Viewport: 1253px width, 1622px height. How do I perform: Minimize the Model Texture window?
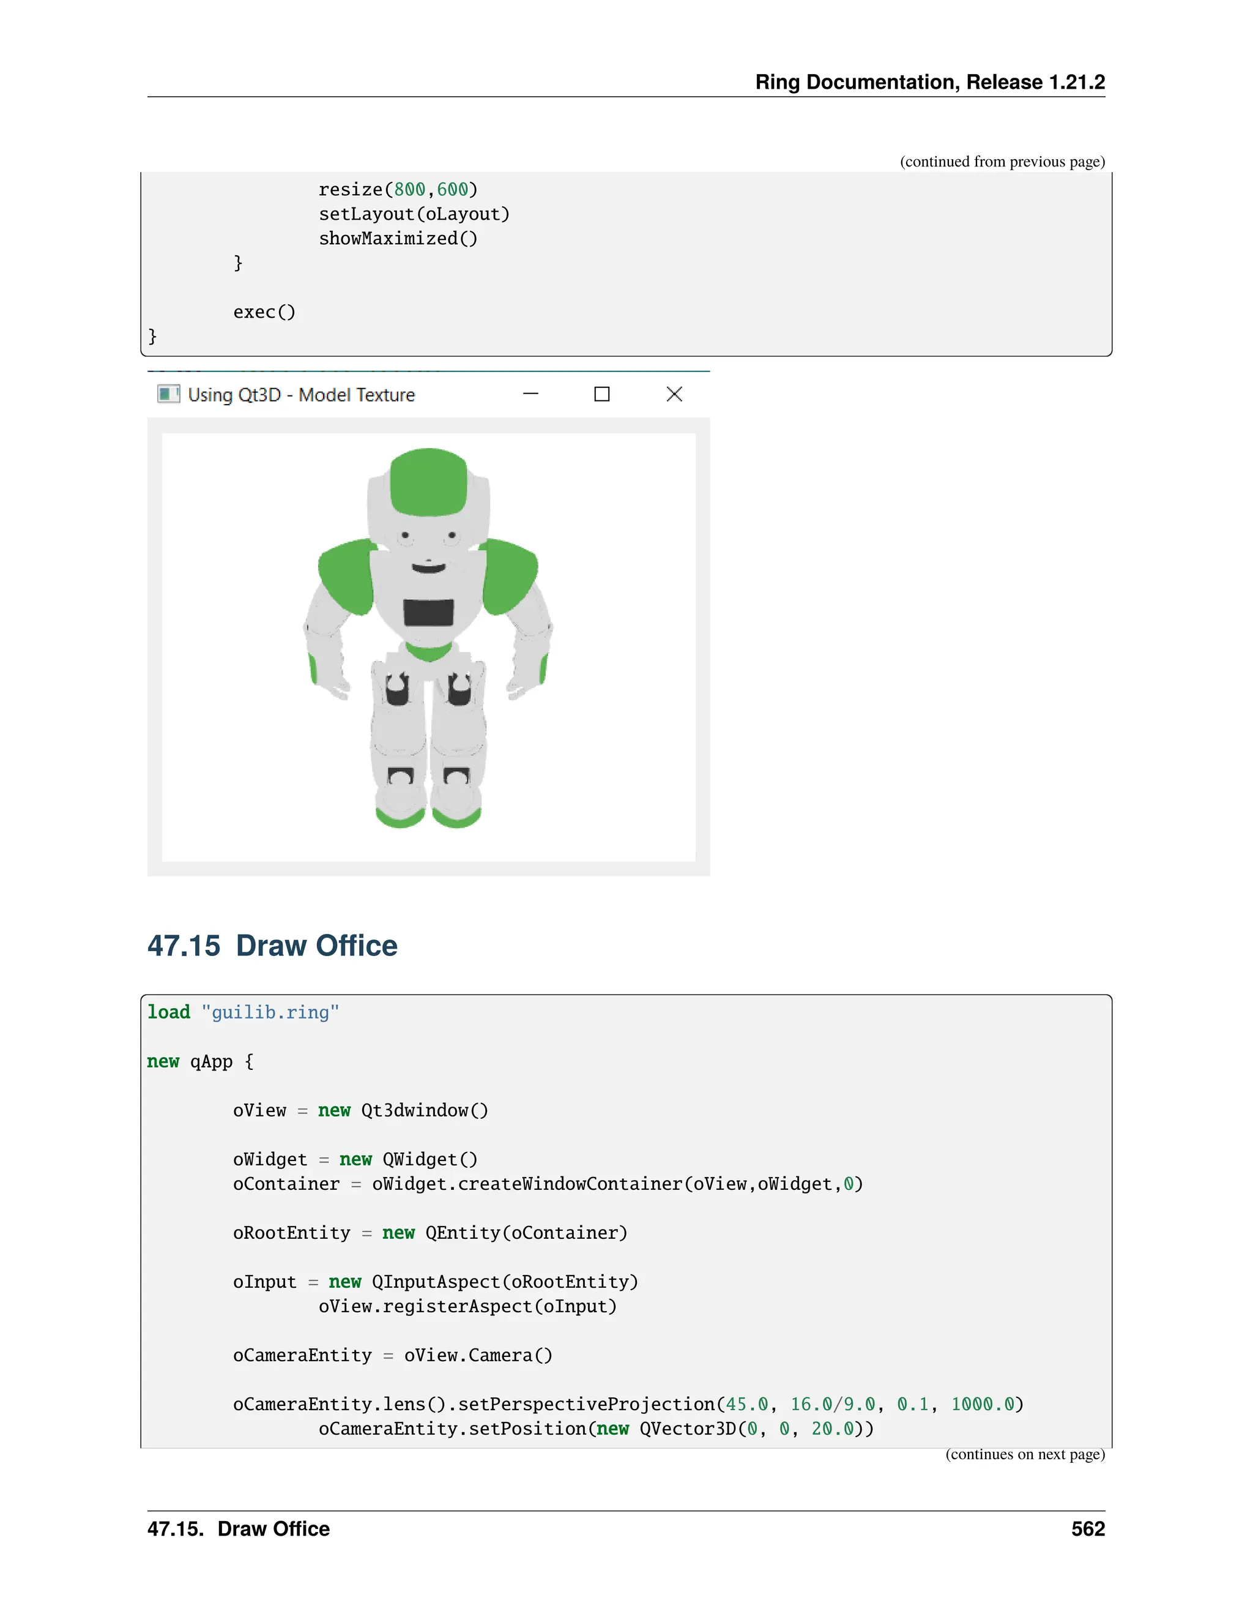click(530, 394)
